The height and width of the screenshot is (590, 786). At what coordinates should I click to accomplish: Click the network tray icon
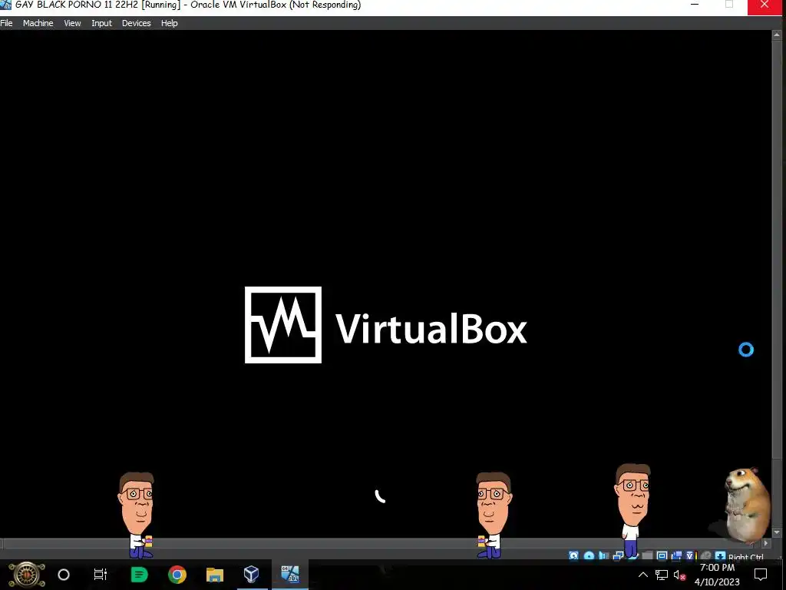(x=661, y=575)
